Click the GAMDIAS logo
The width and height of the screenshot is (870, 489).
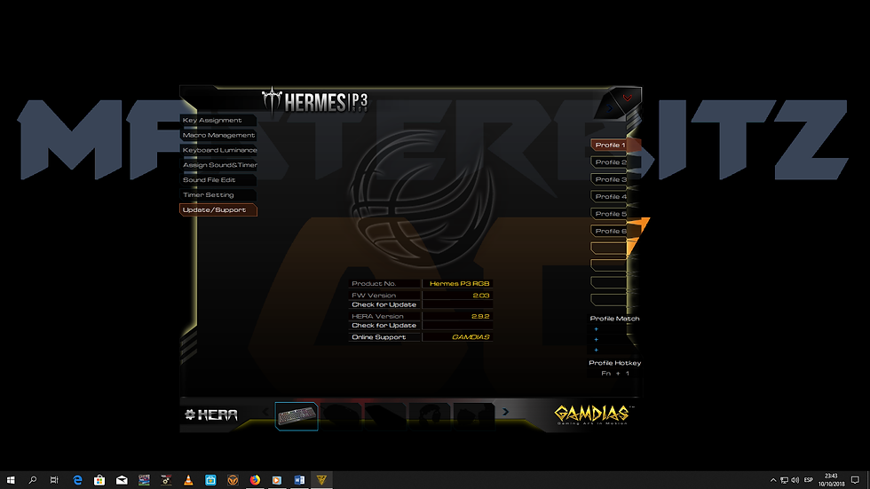(x=593, y=414)
